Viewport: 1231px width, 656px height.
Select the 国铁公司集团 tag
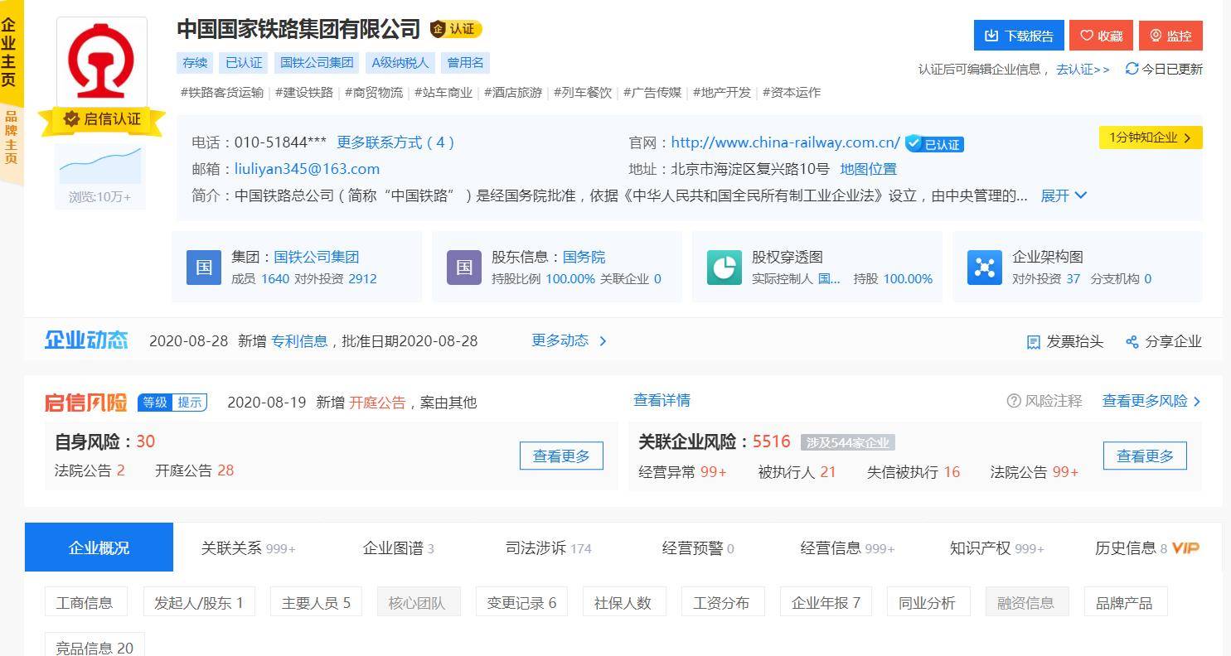317,63
